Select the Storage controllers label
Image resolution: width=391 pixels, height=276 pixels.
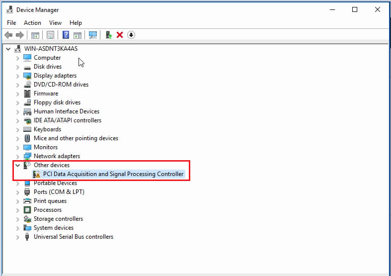click(58, 219)
